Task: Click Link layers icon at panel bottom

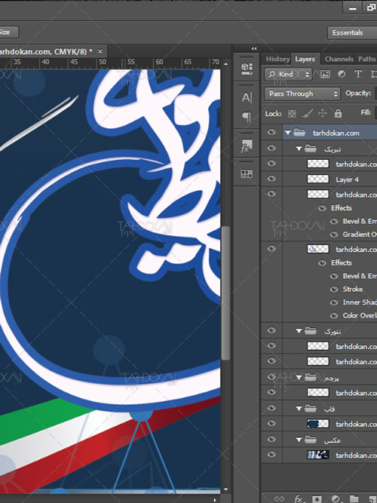Action: (x=279, y=498)
